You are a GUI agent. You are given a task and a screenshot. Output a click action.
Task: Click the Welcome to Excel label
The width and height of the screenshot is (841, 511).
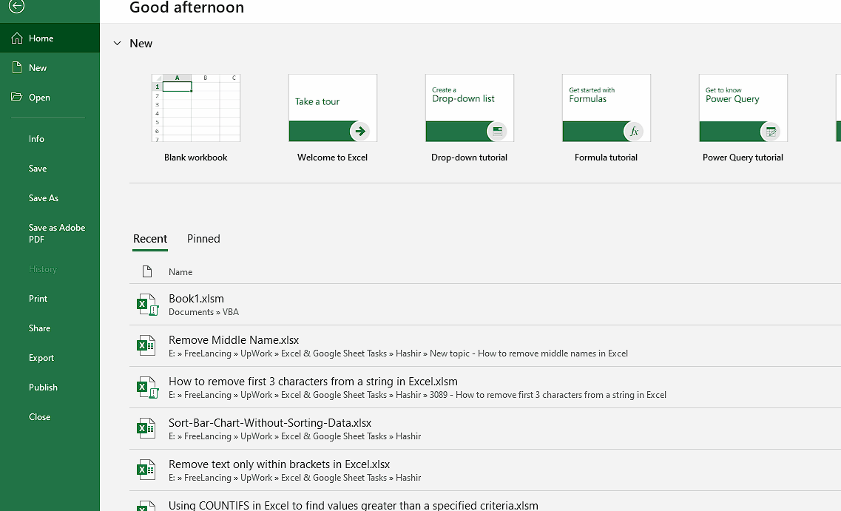(x=333, y=157)
